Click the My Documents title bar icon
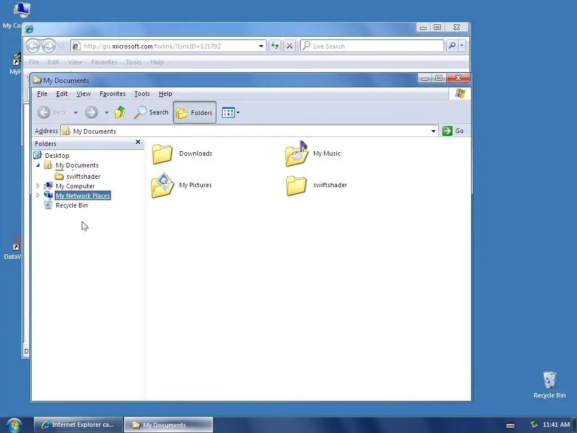The height and width of the screenshot is (433, 577). pyautogui.click(x=37, y=80)
